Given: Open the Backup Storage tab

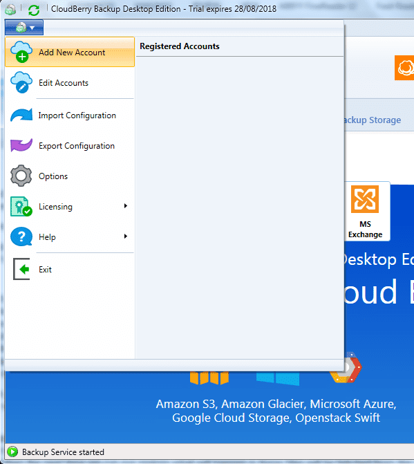Looking at the screenshot, I should (x=373, y=120).
